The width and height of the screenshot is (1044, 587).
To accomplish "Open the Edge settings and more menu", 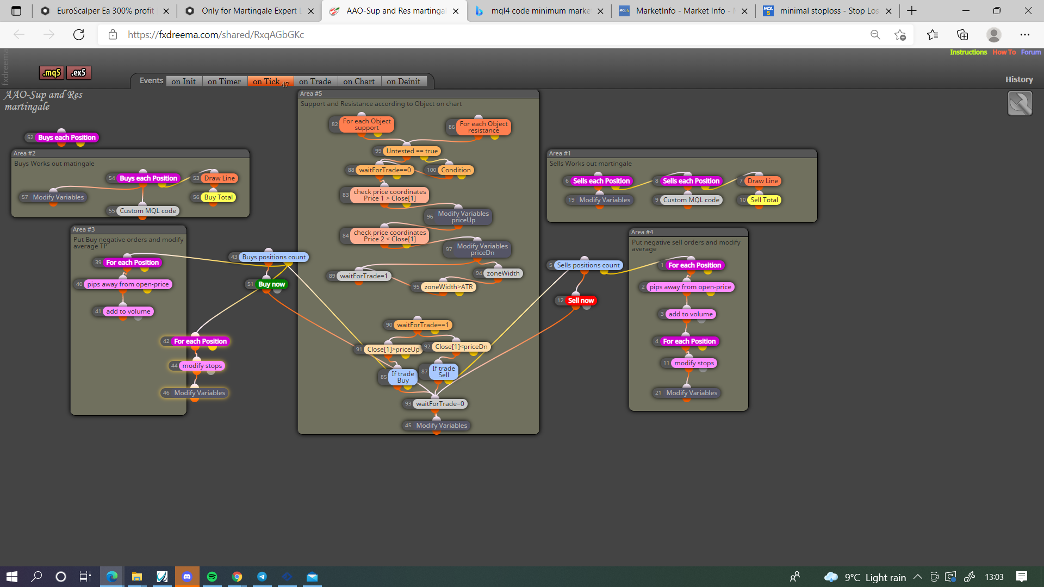I will click(1025, 35).
